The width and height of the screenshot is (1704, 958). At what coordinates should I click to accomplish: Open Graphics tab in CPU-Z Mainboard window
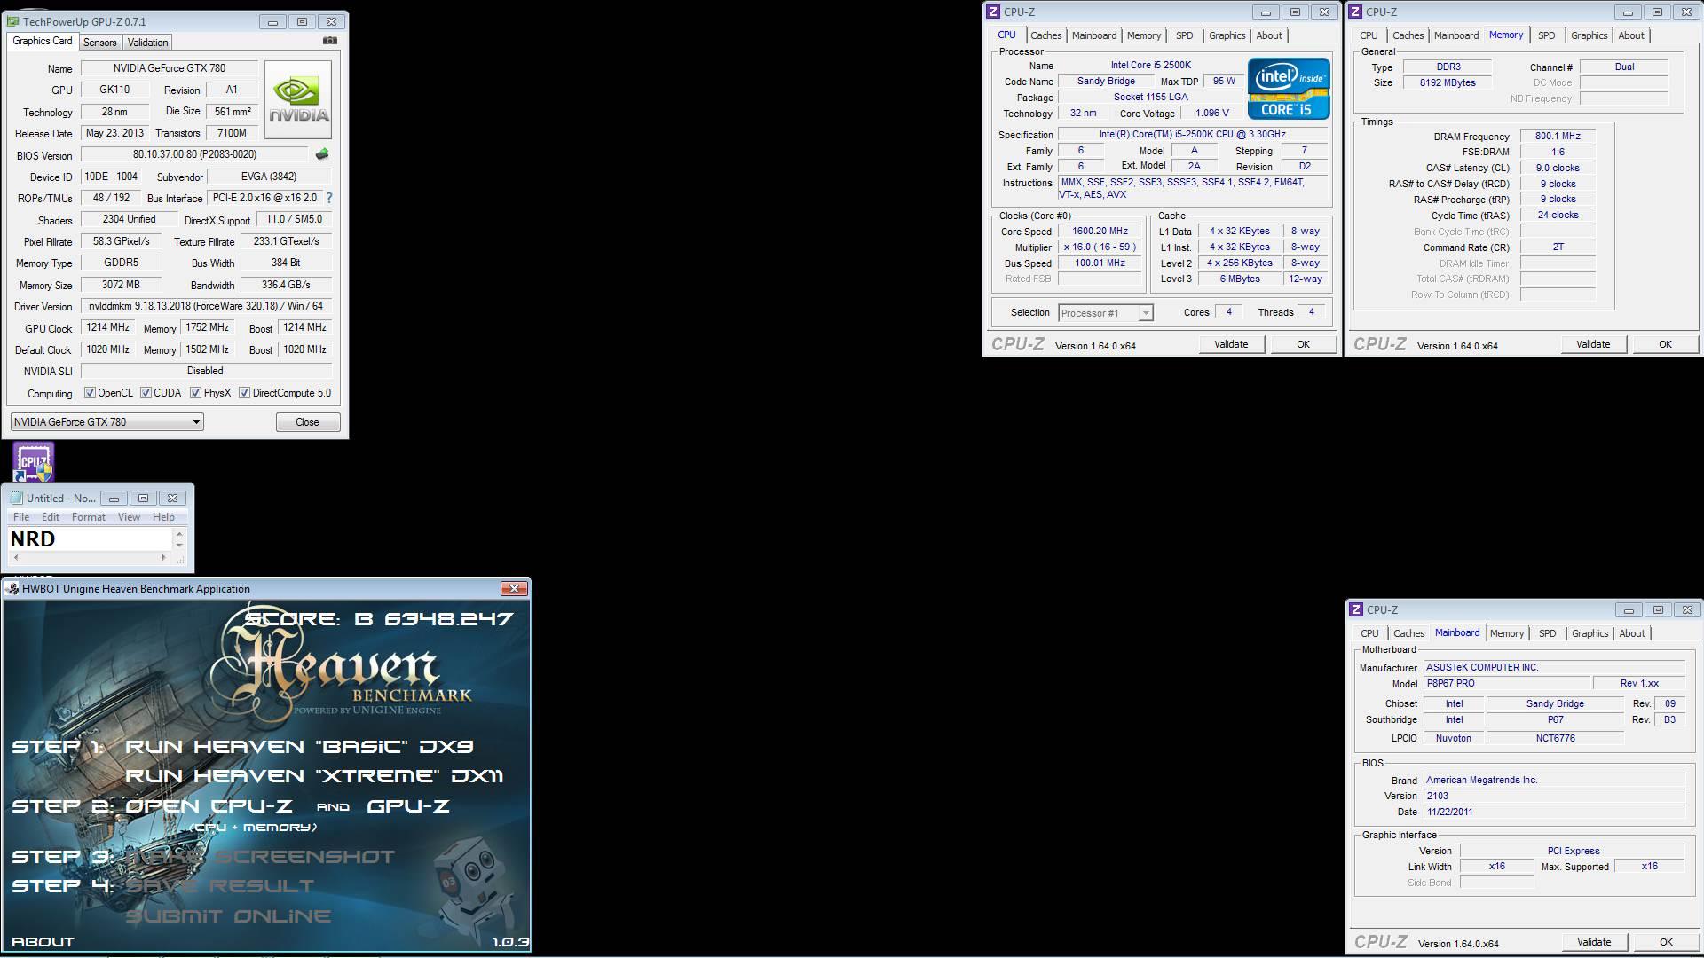(1590, 633)
